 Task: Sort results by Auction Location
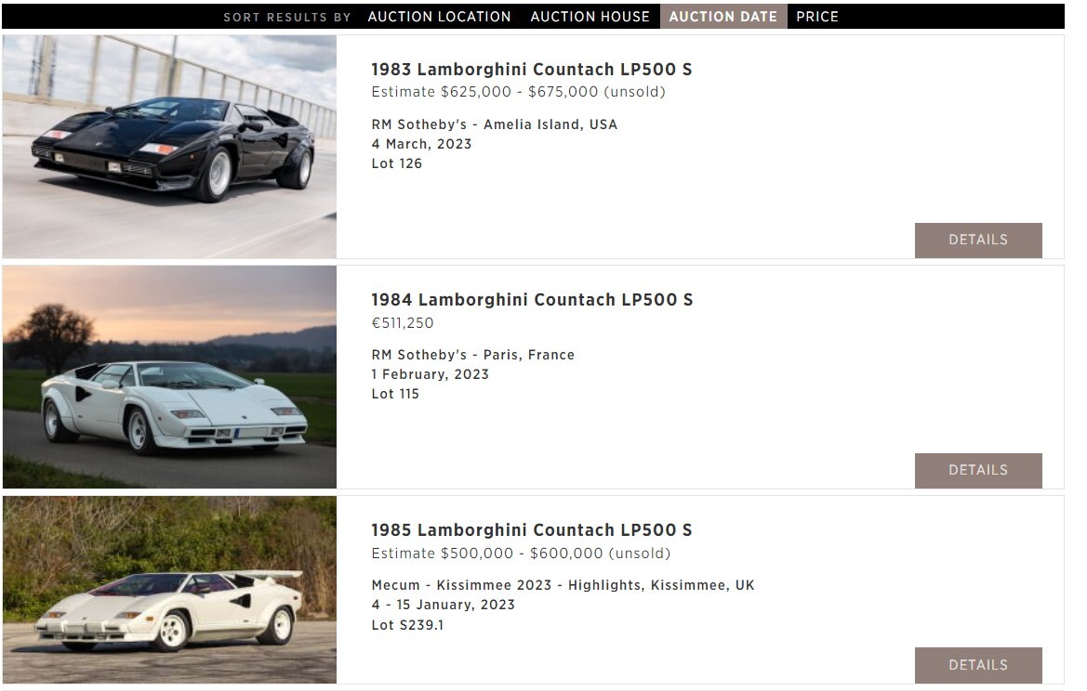[x=439, y=17]
